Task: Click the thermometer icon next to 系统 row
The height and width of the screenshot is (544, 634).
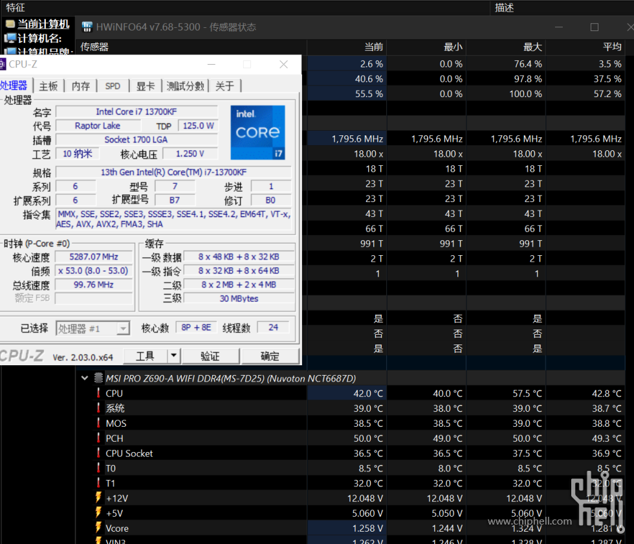Action: coord(98,408)
